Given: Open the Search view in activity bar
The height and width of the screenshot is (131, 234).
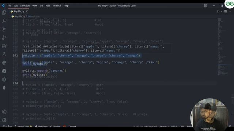Looking at the screenshot, I should point(4,21).
